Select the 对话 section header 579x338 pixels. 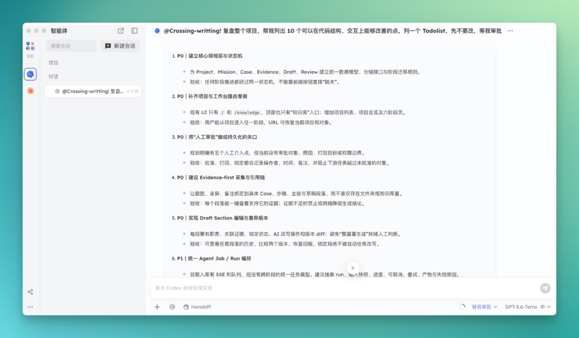53,77
